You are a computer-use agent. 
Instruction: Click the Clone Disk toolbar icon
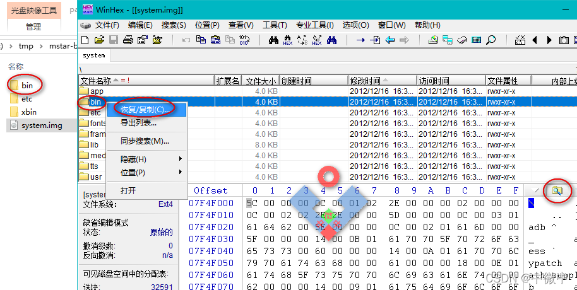click(448, 40)
